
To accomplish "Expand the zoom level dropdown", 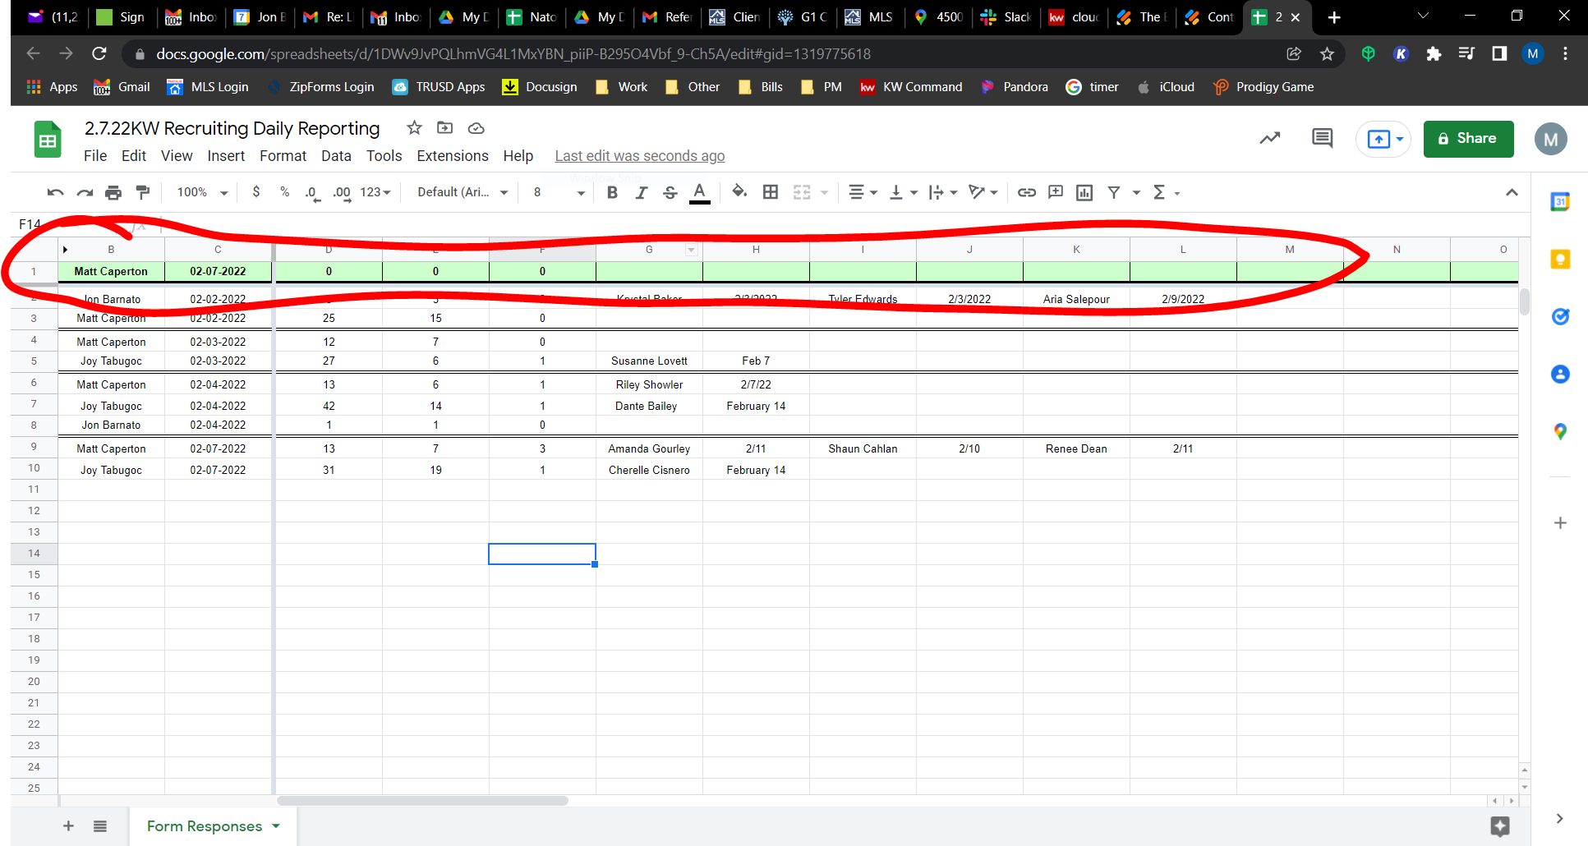I will (x=222, y=192).
